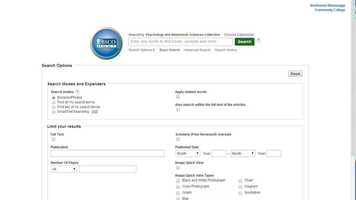Open the start Month dropdown

pos(188,154)
